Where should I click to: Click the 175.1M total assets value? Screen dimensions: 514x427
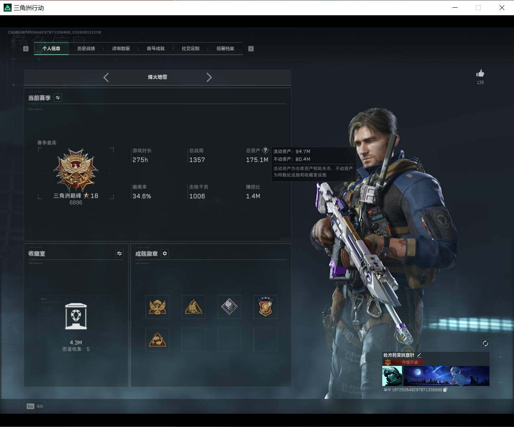point(257,160)
